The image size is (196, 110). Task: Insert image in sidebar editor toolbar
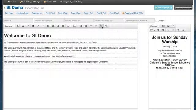168,26
